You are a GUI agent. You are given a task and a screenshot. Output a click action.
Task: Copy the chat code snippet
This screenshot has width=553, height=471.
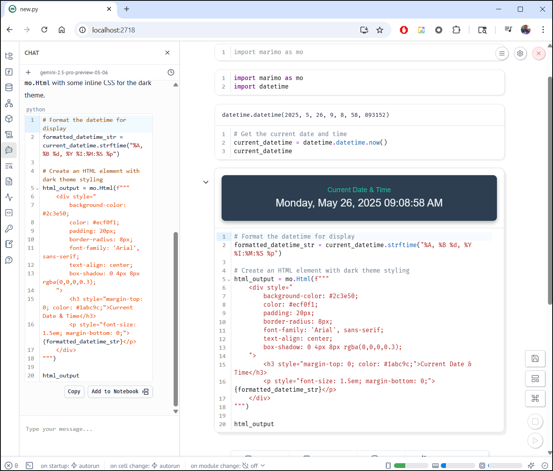tap(74, 391)
